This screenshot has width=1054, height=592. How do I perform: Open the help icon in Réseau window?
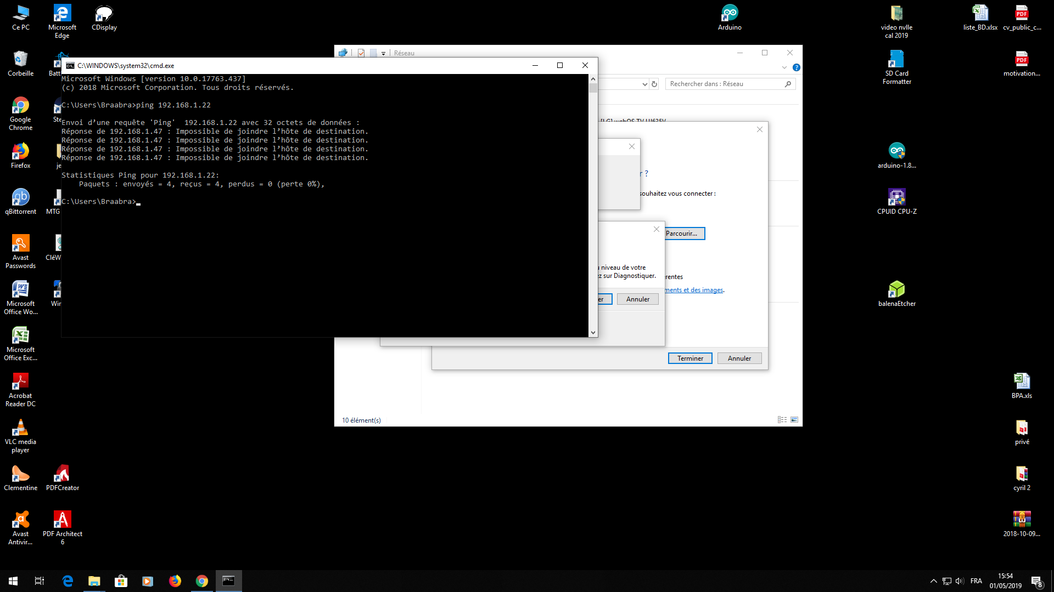point(797,67)
